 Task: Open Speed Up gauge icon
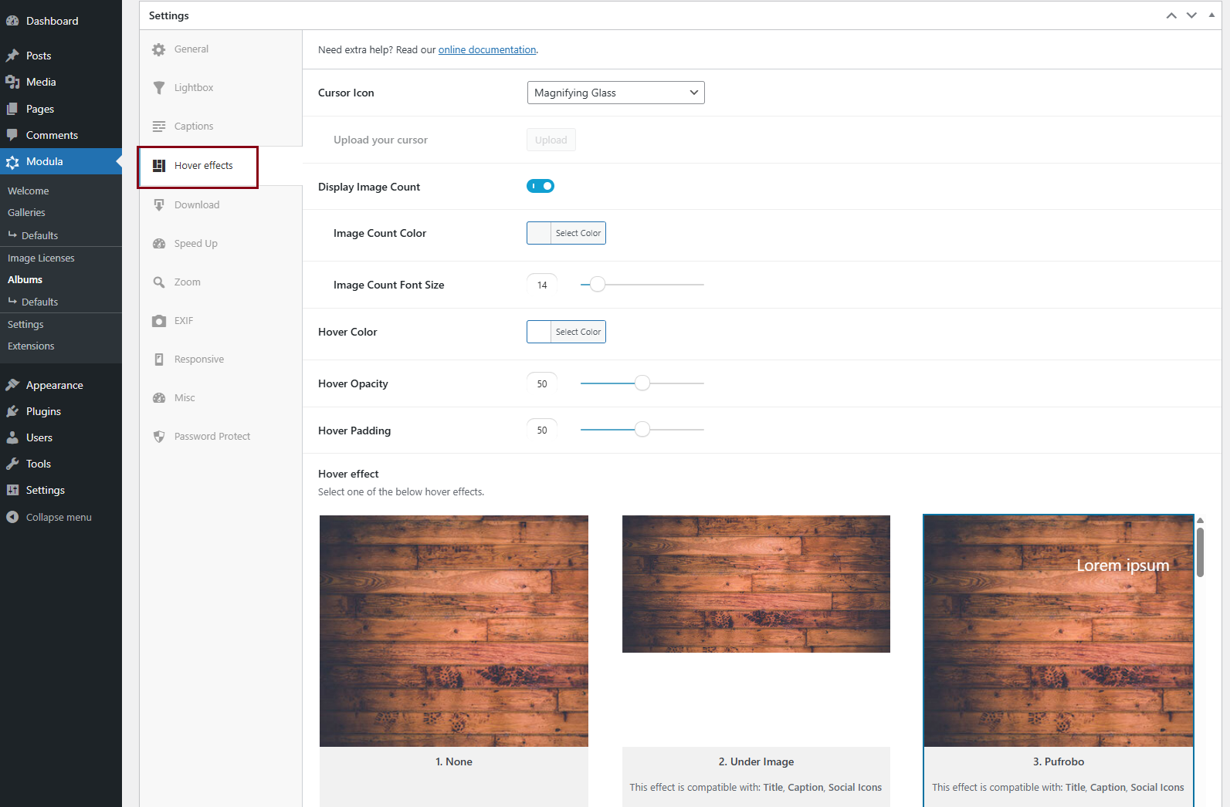tap(159, 244)
